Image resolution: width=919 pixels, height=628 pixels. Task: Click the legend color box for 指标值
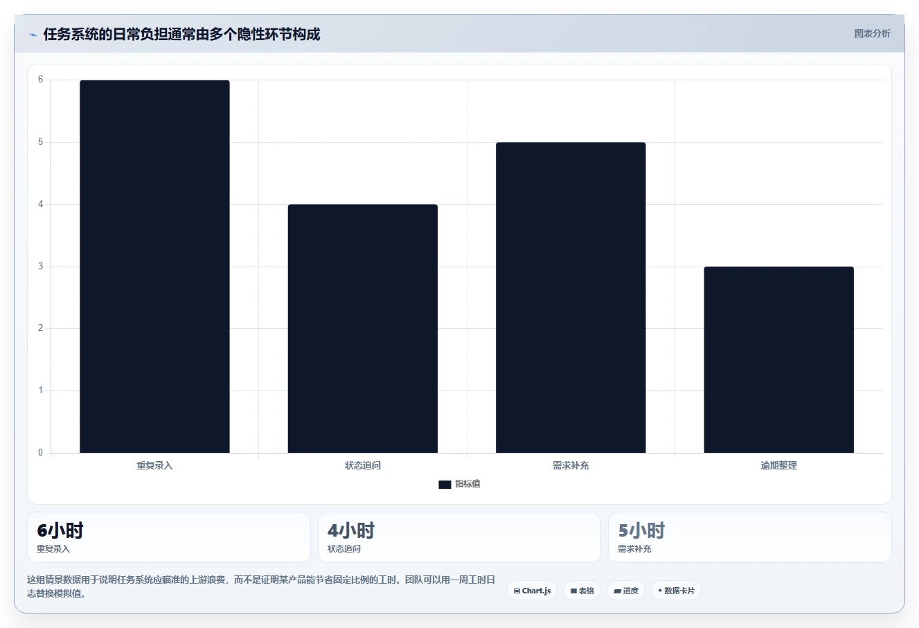coord(445,485)
